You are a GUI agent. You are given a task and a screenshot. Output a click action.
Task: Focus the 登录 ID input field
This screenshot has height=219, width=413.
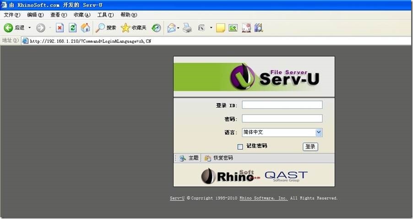[282, 105]
